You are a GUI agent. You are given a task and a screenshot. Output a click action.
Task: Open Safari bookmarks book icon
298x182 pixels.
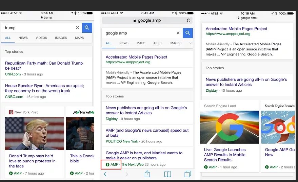[167, 174]
